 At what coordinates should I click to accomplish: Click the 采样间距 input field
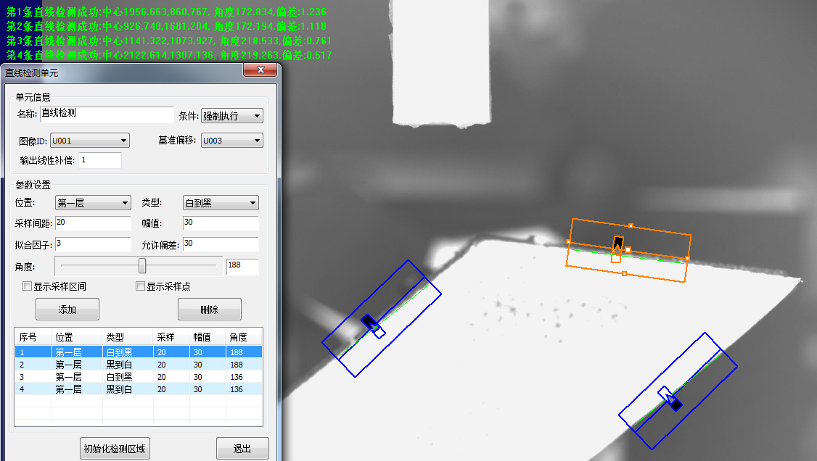click(x=93, y=223)
